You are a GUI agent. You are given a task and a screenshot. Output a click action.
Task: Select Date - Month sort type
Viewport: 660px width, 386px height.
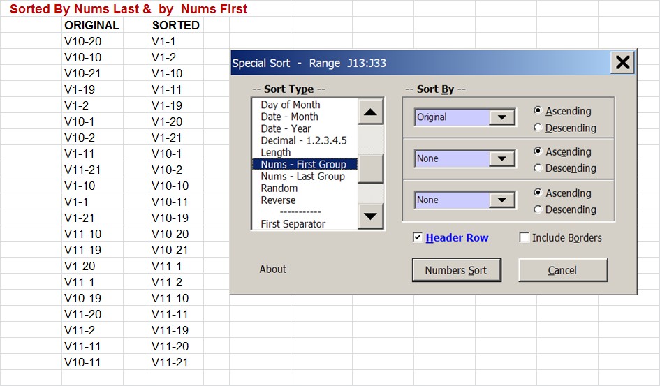coord(290,117)
